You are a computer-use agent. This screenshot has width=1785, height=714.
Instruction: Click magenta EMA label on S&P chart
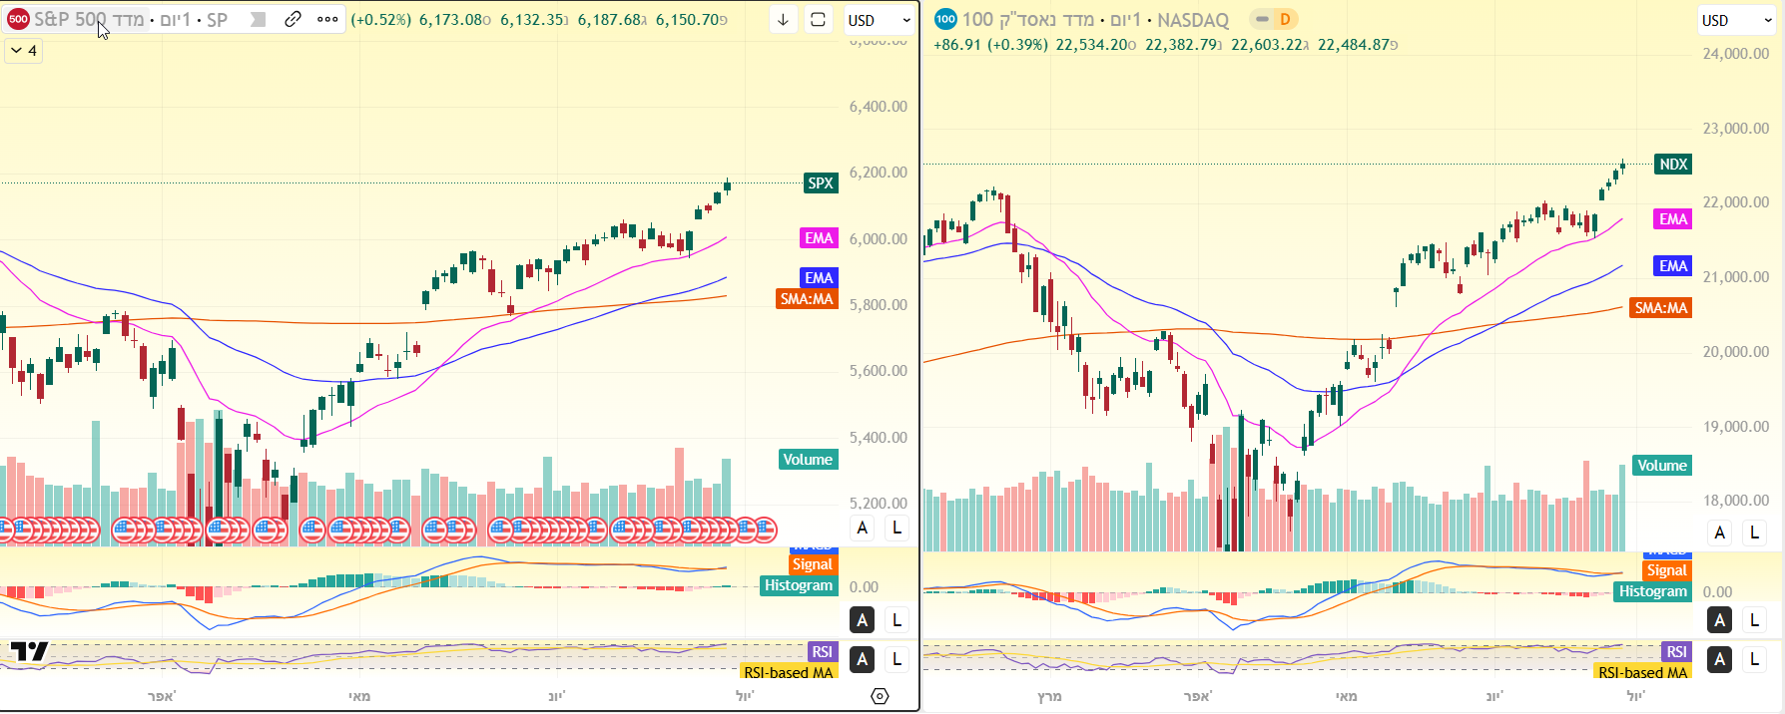(819, 237)
